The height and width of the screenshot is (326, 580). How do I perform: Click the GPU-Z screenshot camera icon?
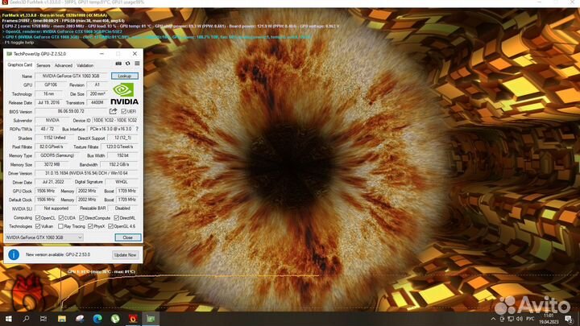pyautogui.click(x=118, y=65)
